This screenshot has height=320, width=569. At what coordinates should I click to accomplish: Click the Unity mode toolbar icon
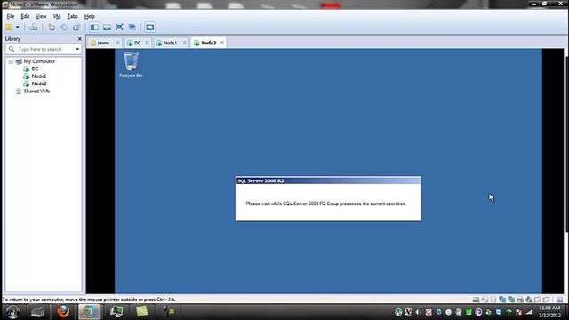pyautogui.click(x=132, y=28)
